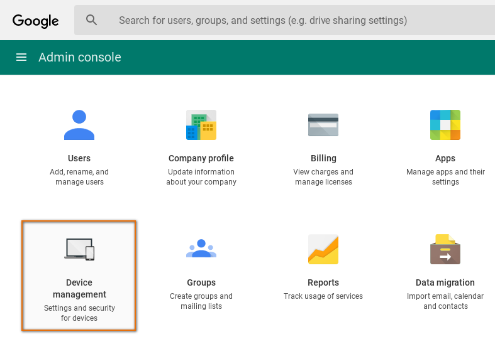Open the Groups people icon

coord(201,249)
